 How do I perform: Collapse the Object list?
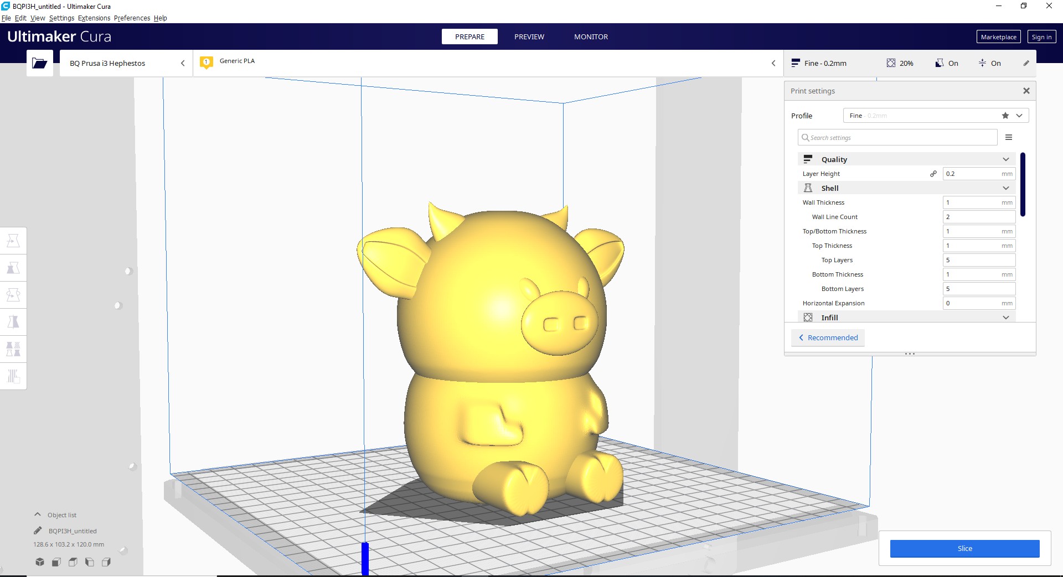(38, 514)
